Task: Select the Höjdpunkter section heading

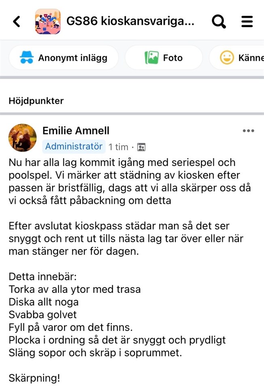Action: [x=36, y=101]
